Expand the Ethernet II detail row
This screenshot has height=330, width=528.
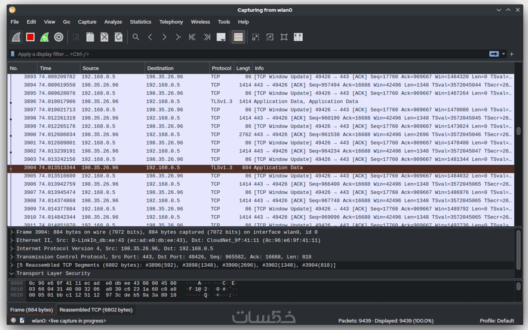12,240
